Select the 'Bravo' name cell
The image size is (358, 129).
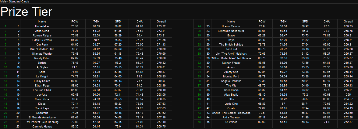(231, 36)
